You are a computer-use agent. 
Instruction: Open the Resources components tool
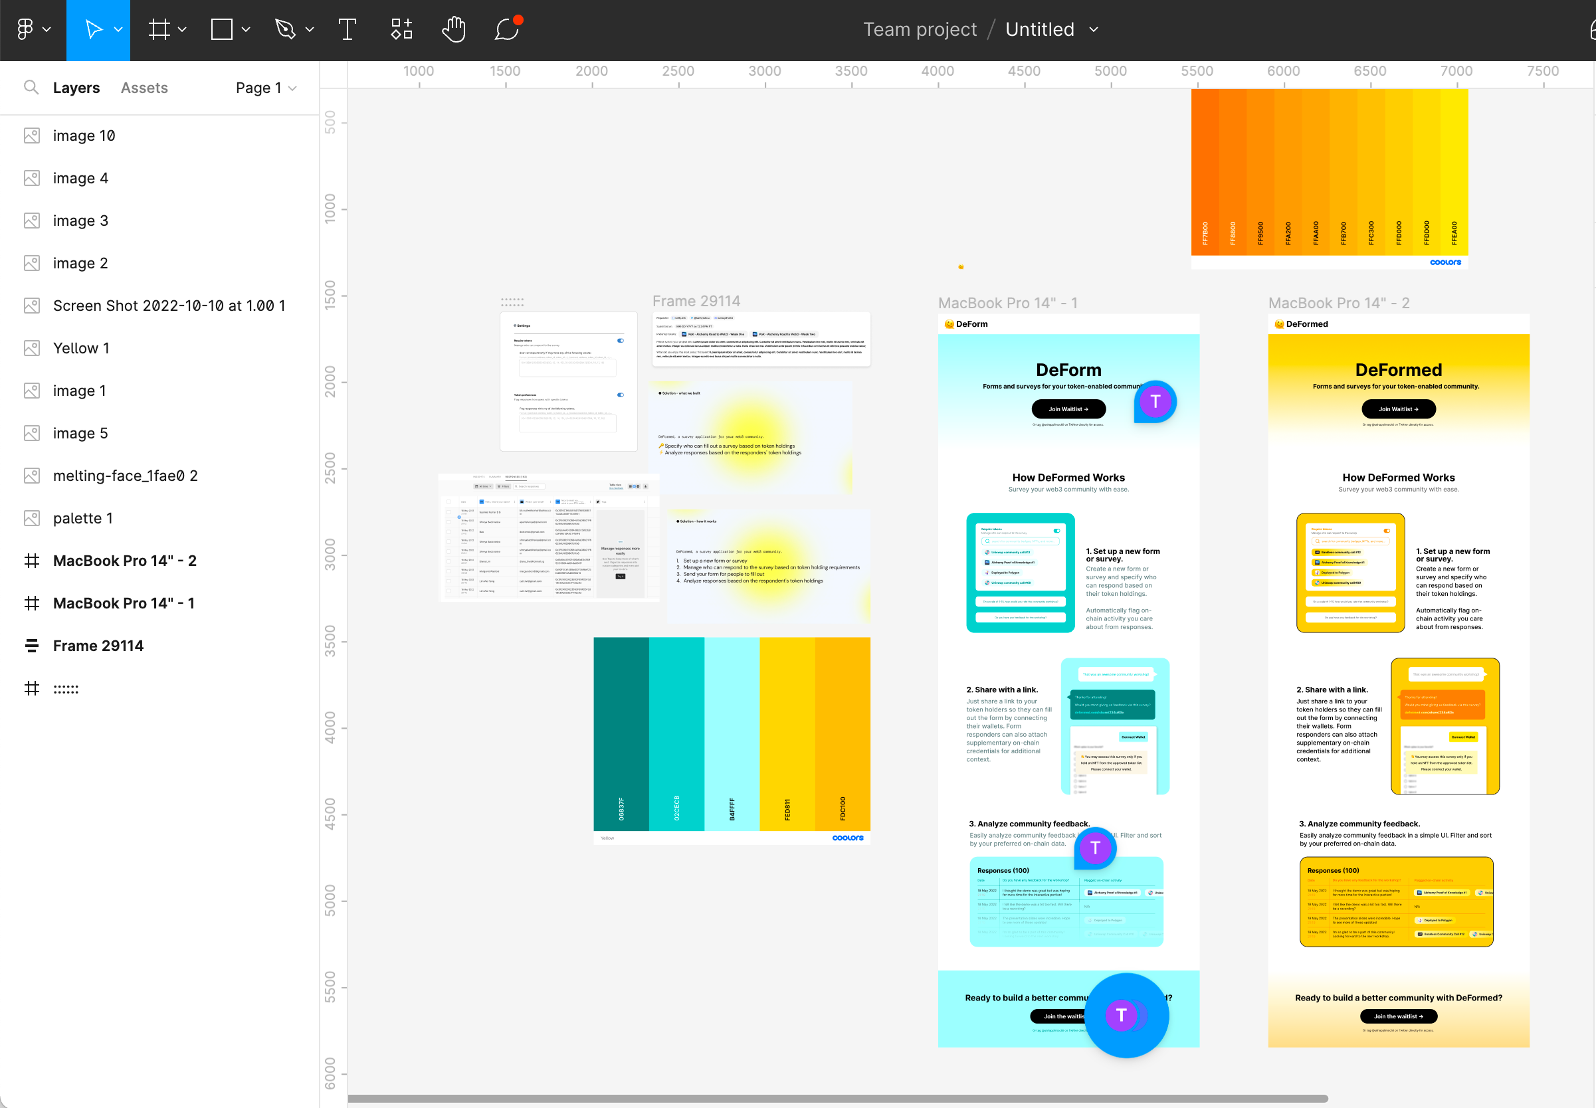(401, 29)
